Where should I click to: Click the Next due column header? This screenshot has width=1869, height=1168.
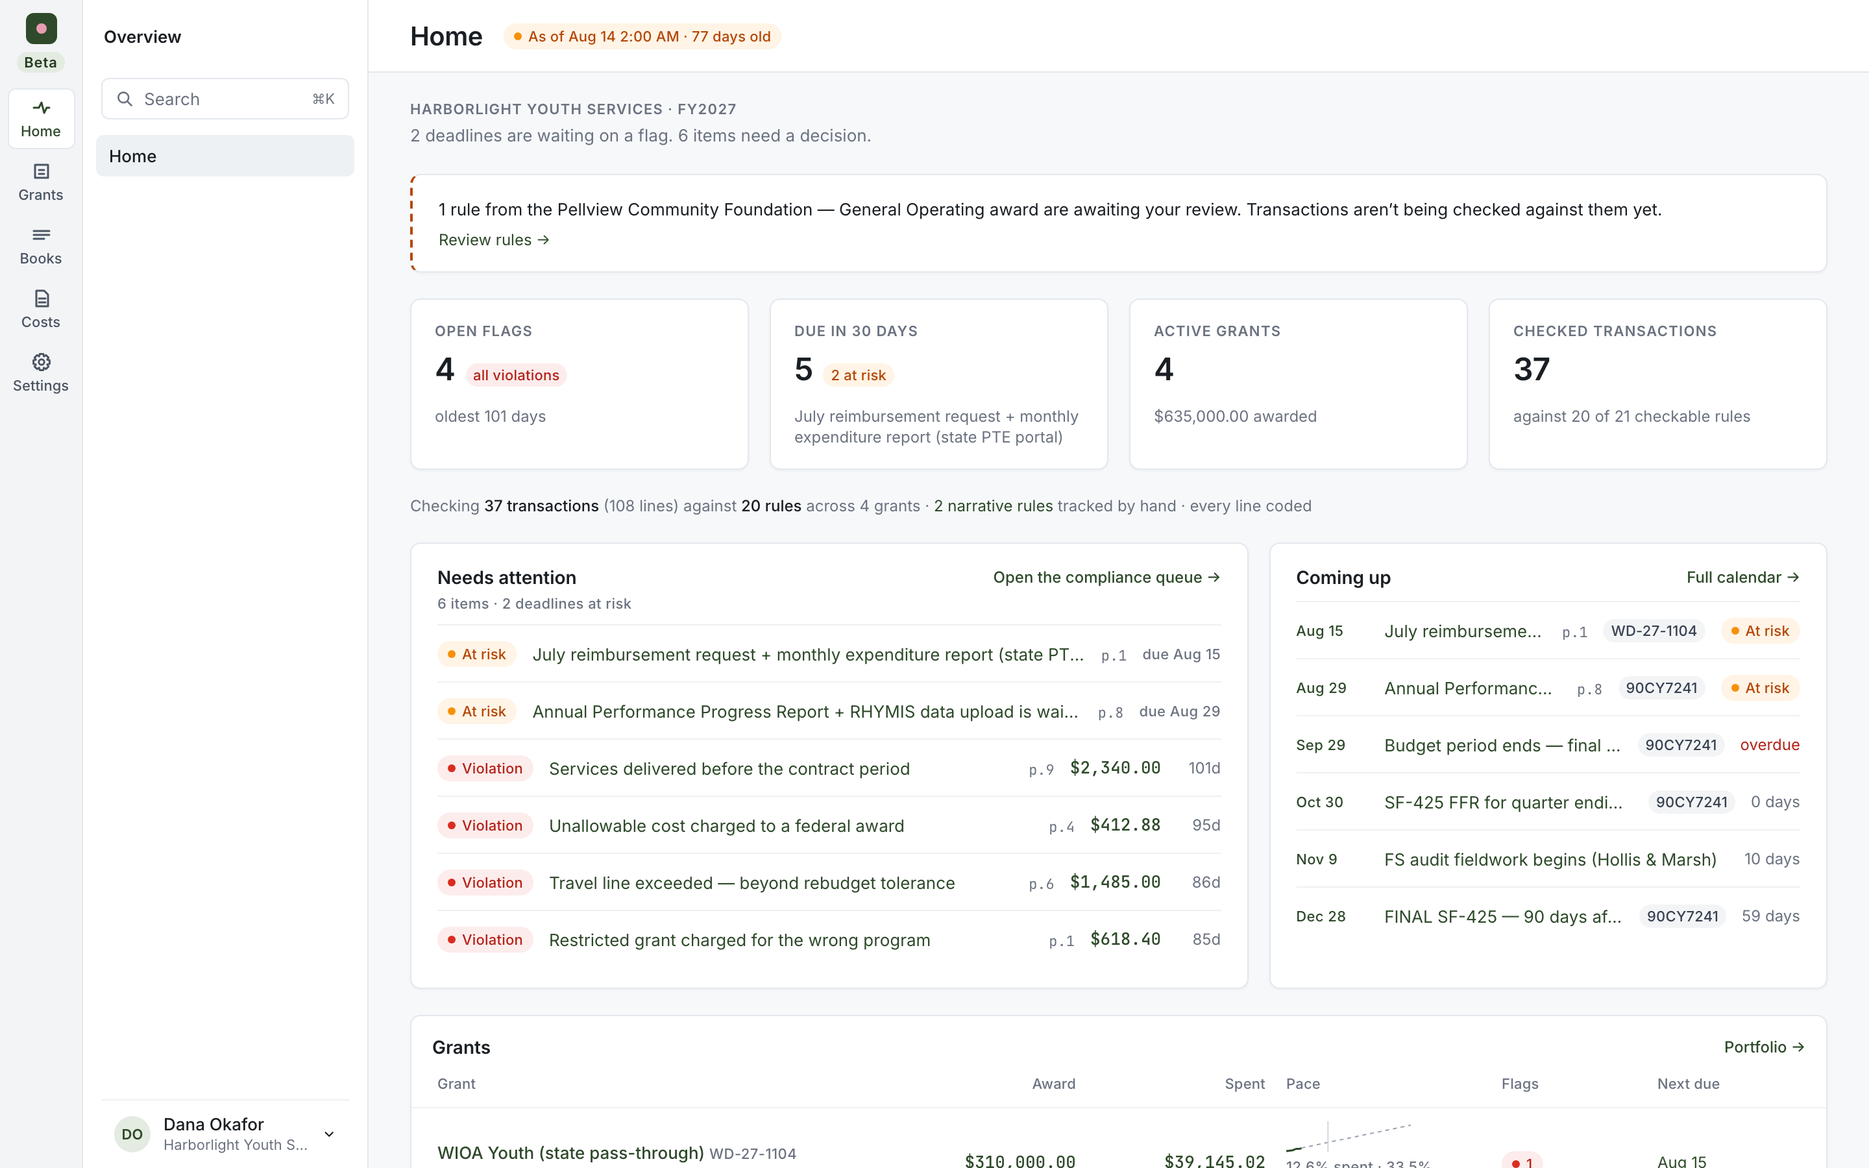(x=1689, y=1084)
